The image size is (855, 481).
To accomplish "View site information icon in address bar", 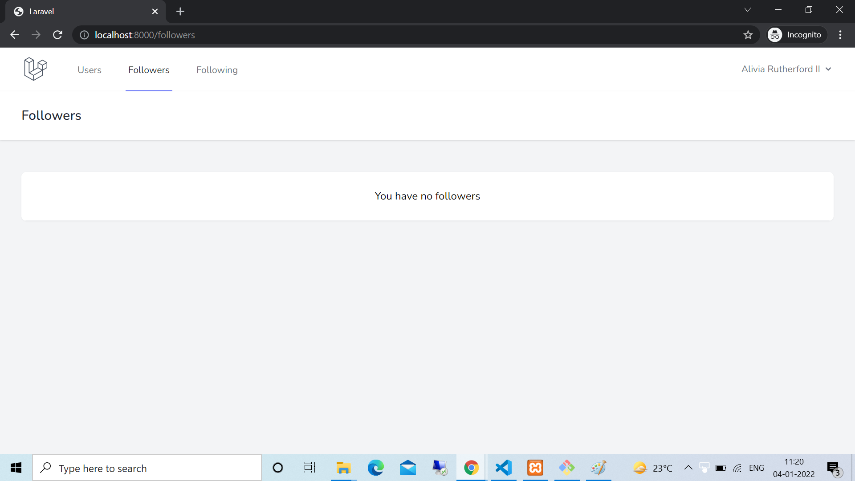I will tap(84, 35).
